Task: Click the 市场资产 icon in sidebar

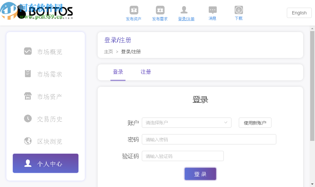Action: 28,96
